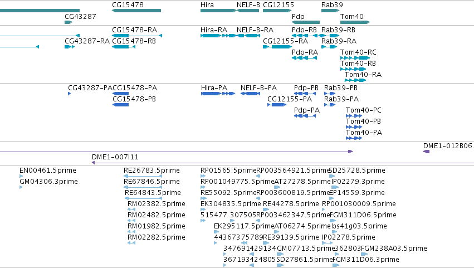Select EST RE39139.5prime feature
This screenshot has height=268, width=474.
(266, 243)
